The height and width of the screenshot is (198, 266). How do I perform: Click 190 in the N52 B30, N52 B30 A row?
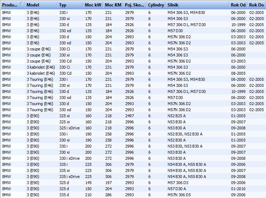pyautogui.click(x=88, y=134)
